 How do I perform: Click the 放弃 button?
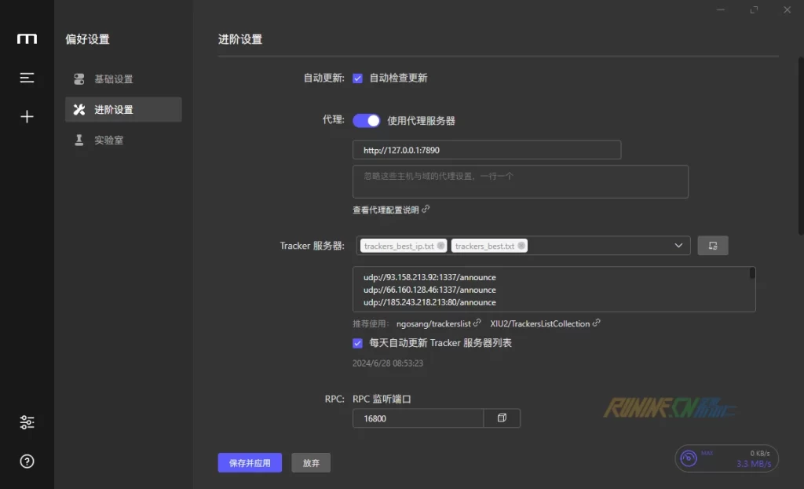(311, 463)
